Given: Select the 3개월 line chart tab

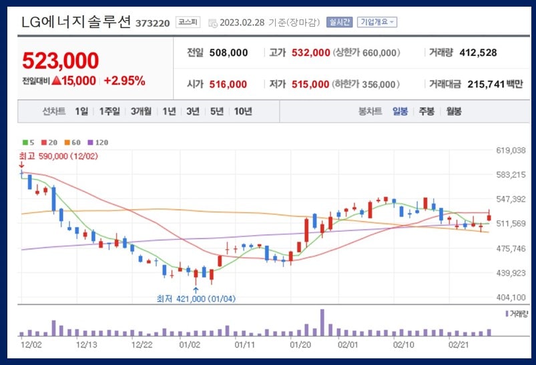Looking at the screenshot, I should (x=141, y=111).
